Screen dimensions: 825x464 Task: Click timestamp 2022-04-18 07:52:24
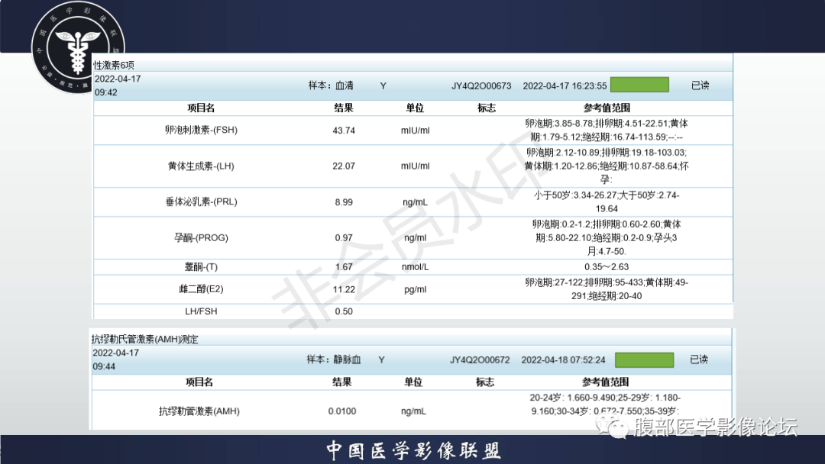click(563, 360)
